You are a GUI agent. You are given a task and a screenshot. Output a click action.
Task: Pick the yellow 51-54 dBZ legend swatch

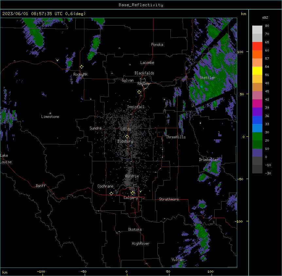click(x=257, y=70)
